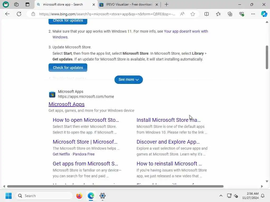Viewport: 270px width, 202px height.
Task: Add page to favorites star icon
Action: [193, 14]
